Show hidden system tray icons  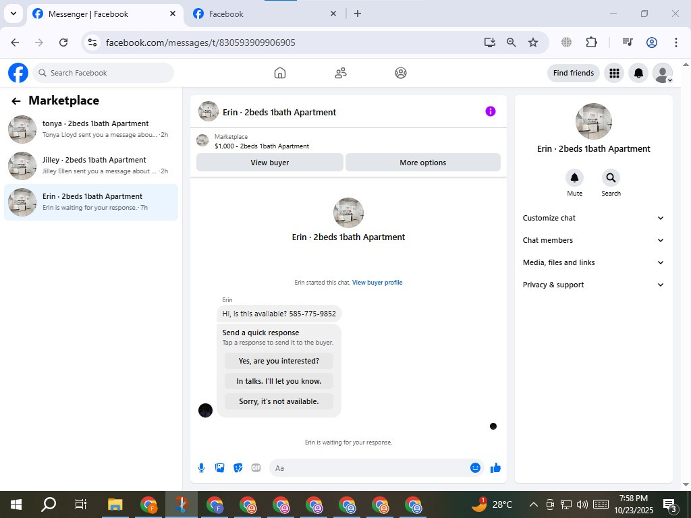533,505
